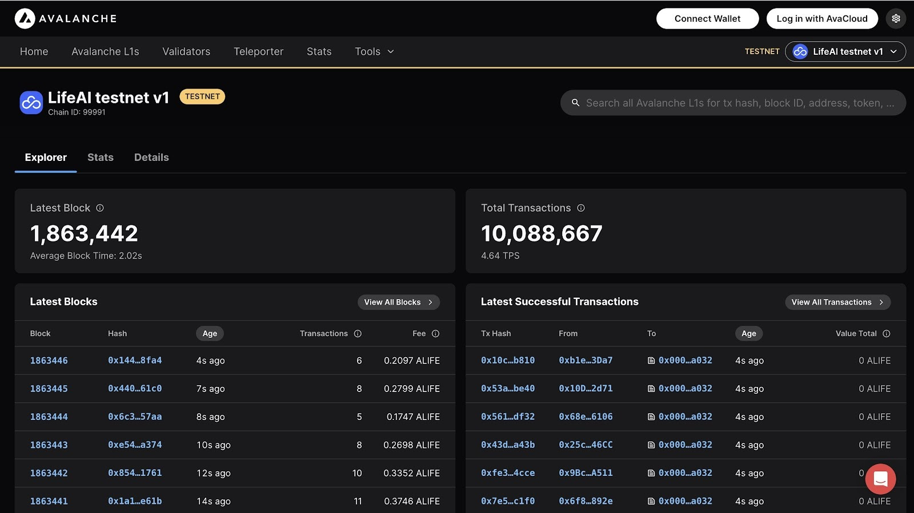Open block 1863444 link

pos(49,417)
